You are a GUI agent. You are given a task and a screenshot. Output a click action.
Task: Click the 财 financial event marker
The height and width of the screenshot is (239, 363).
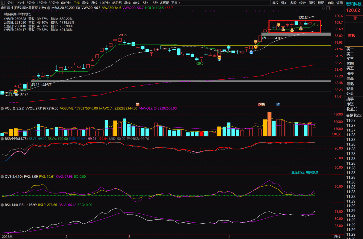(x=278, y=105)
